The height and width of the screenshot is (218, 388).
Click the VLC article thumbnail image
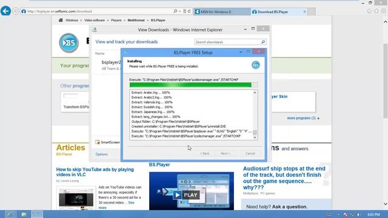click(76, 198)
